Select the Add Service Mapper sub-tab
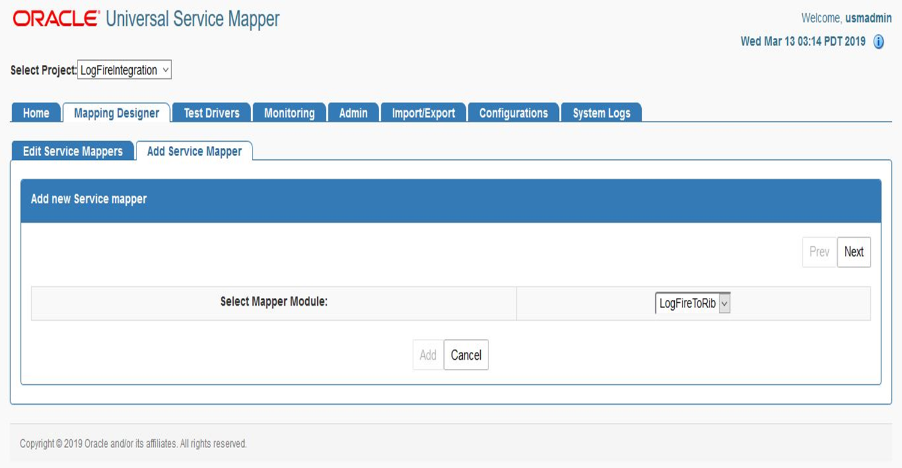 click(194, 151)
